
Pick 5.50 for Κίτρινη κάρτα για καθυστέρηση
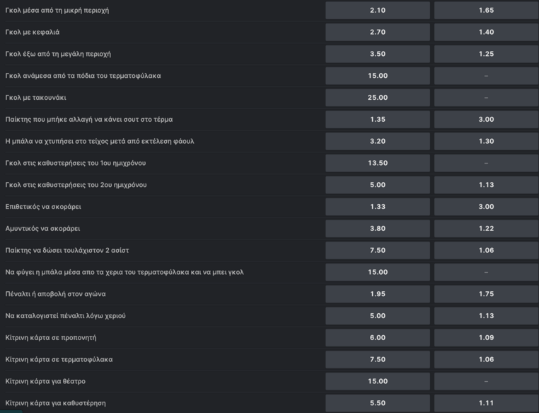[x=378, y=403]
